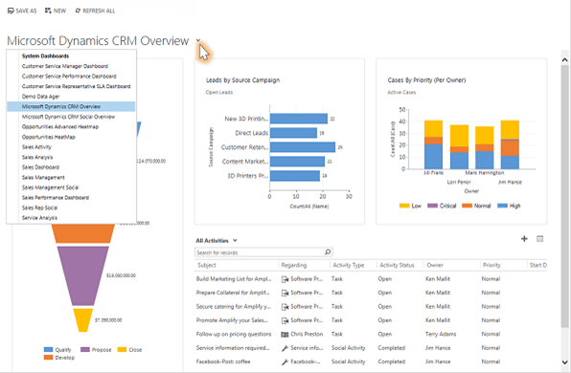Sort by Subject column header
571x373 pixels.
point(207,265)
